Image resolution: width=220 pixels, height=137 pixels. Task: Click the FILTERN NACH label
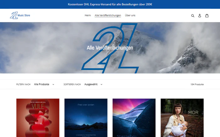[x=23, y=84]
